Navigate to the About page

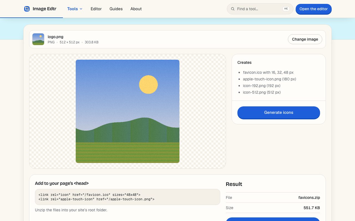click(136, 9)
